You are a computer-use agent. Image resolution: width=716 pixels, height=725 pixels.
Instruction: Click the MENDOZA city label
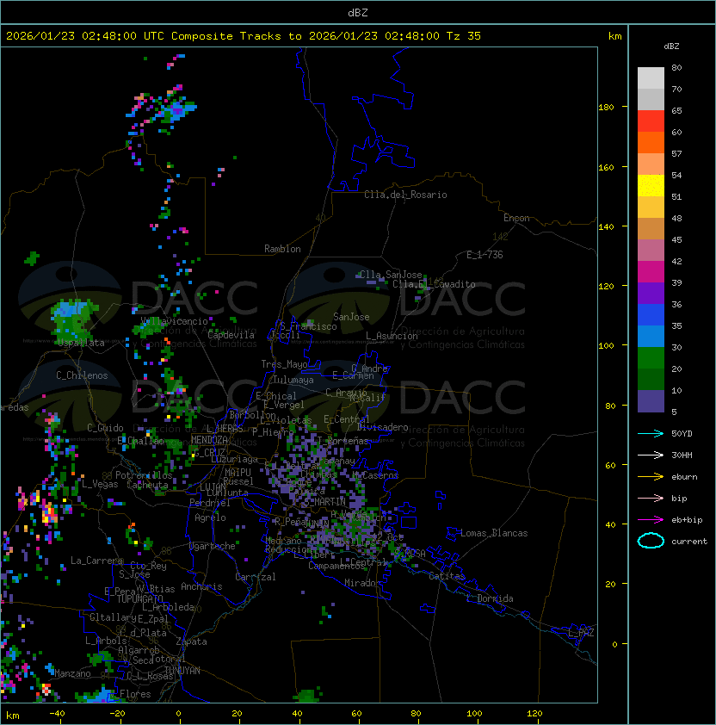209,440
